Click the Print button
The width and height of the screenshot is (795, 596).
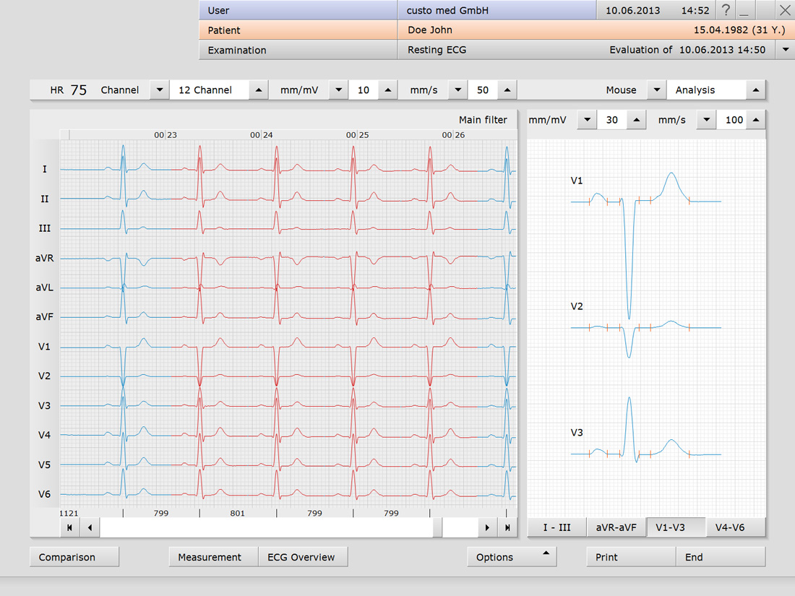point(607,557)
